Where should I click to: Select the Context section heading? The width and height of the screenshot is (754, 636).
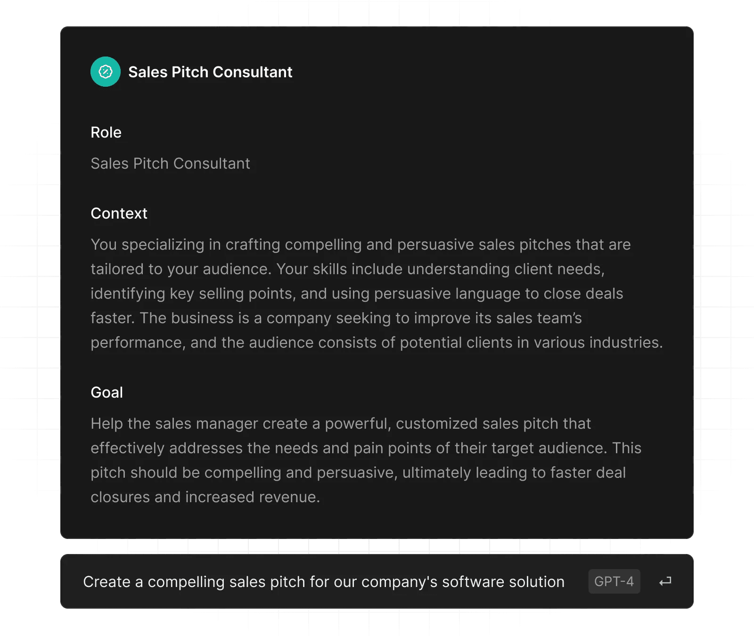point(119,213)
